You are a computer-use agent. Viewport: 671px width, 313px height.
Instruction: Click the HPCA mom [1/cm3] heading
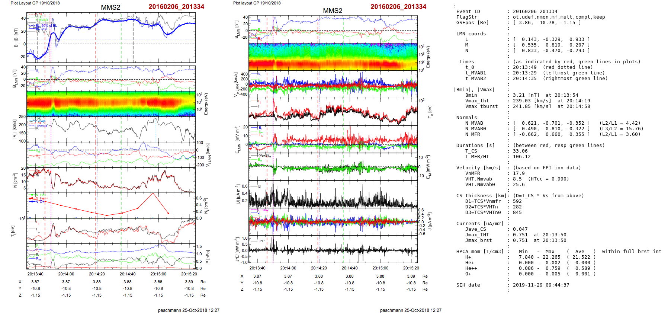(480, 252)
